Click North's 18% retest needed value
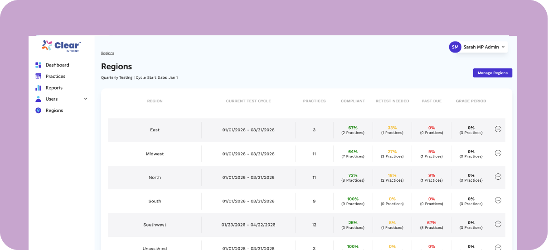This screenshot has width=548, height=250. click(392, 175)
